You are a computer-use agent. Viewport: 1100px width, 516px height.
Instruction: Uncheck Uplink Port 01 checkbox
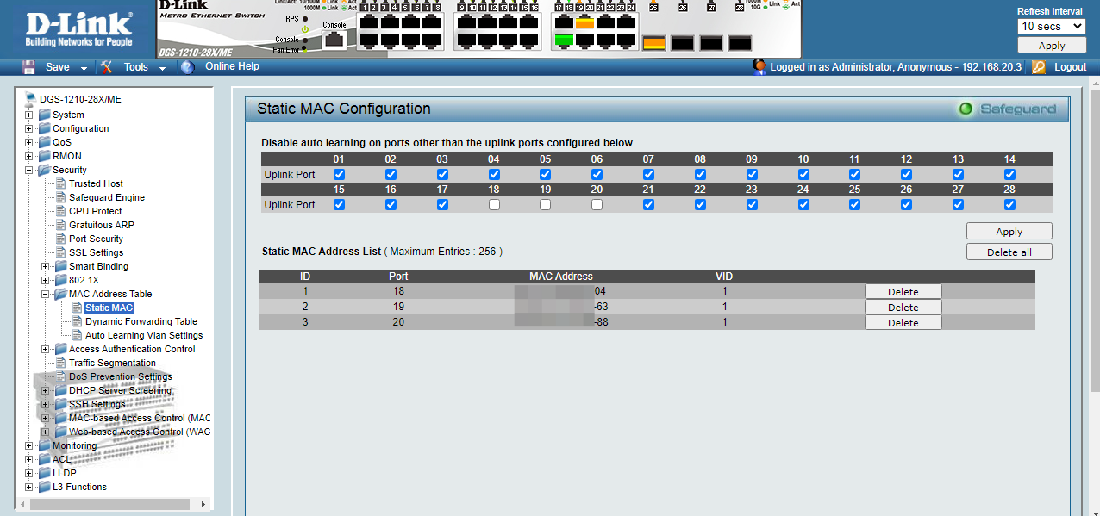339,174
